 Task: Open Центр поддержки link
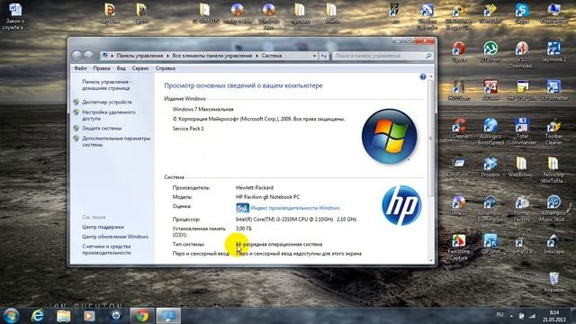pos(103,227)
